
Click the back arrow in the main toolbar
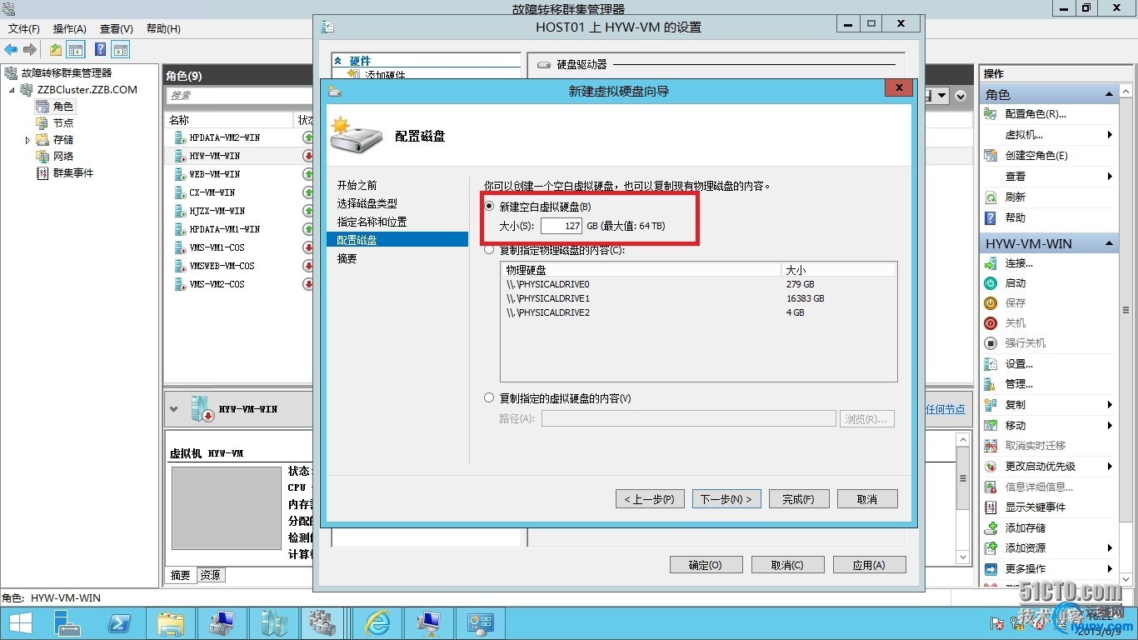(11, 50)
